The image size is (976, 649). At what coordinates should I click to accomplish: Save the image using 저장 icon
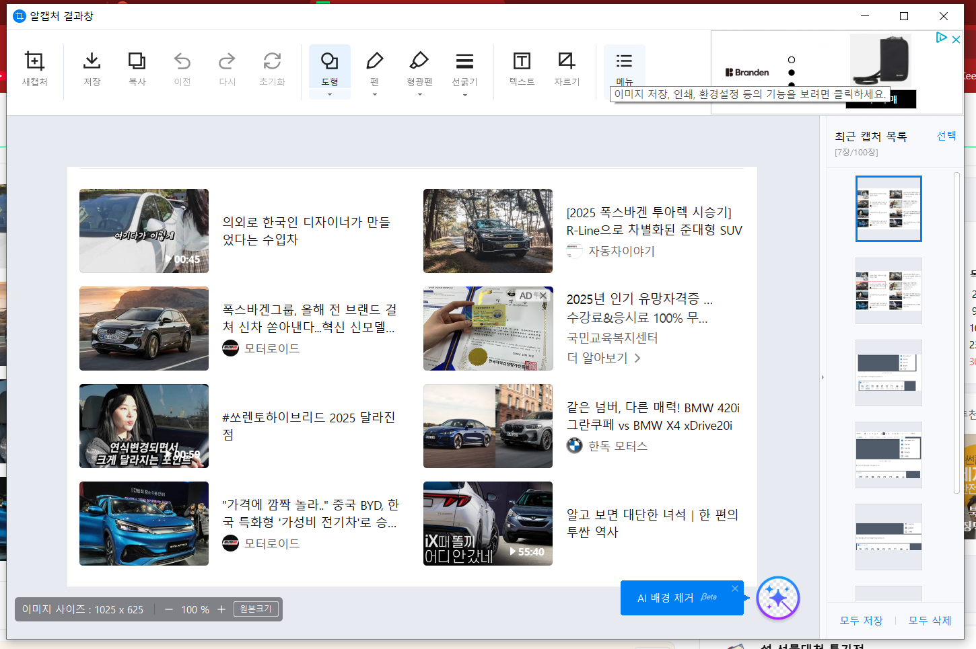(92, 68)
